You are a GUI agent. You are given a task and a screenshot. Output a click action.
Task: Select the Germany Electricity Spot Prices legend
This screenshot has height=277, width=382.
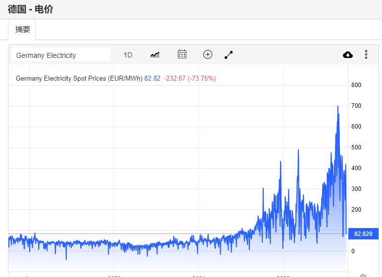pos(79,79)
